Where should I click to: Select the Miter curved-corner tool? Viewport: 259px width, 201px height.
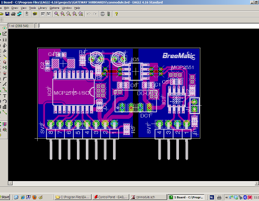tap(5, 79)
